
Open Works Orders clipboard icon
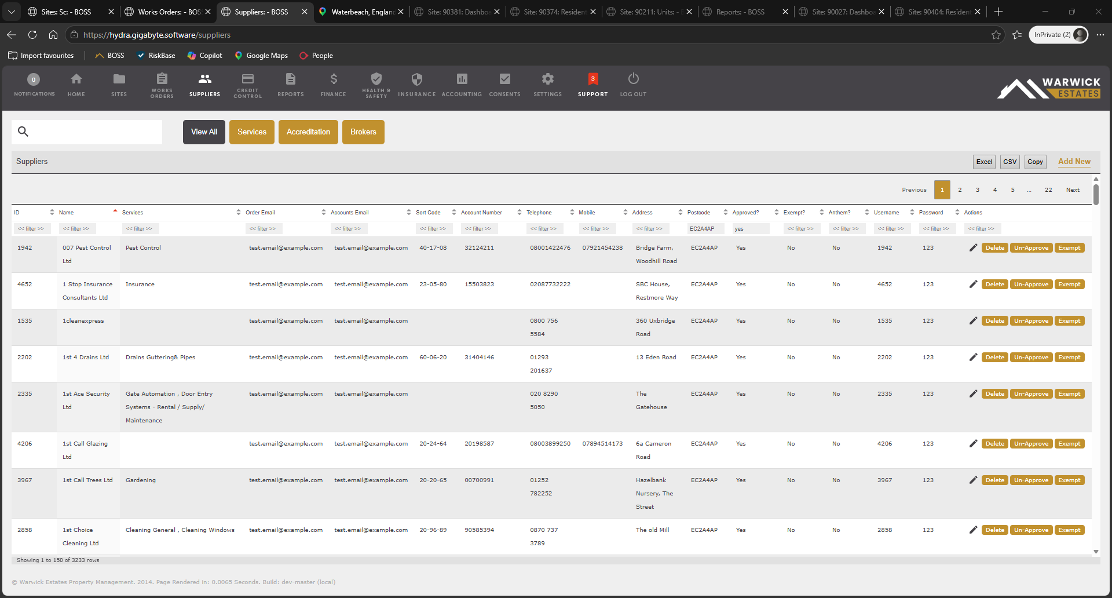point(162,79)
